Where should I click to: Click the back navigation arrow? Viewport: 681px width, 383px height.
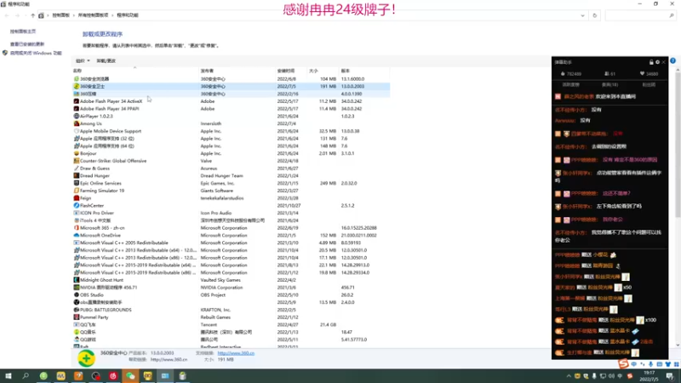click(7, 15)
